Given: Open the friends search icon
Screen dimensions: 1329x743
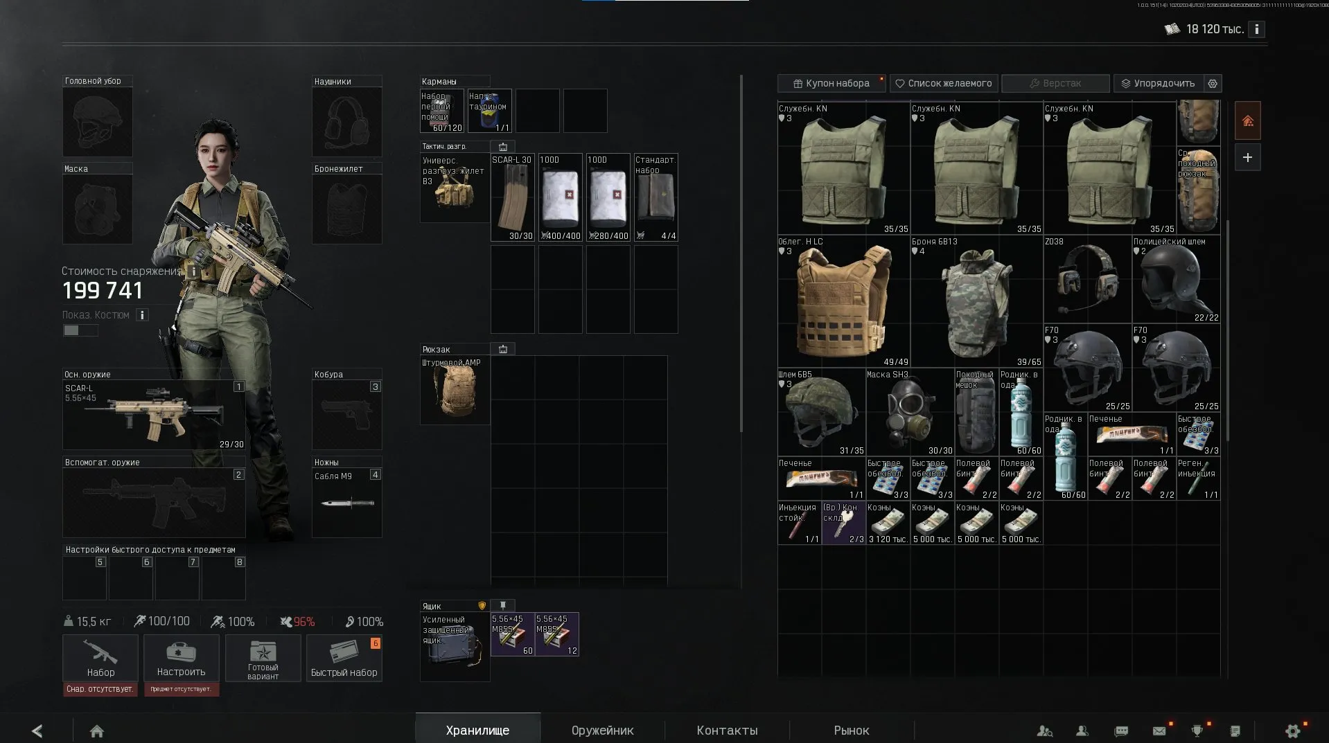Looking at the screenshot, I should point(1044,731).
